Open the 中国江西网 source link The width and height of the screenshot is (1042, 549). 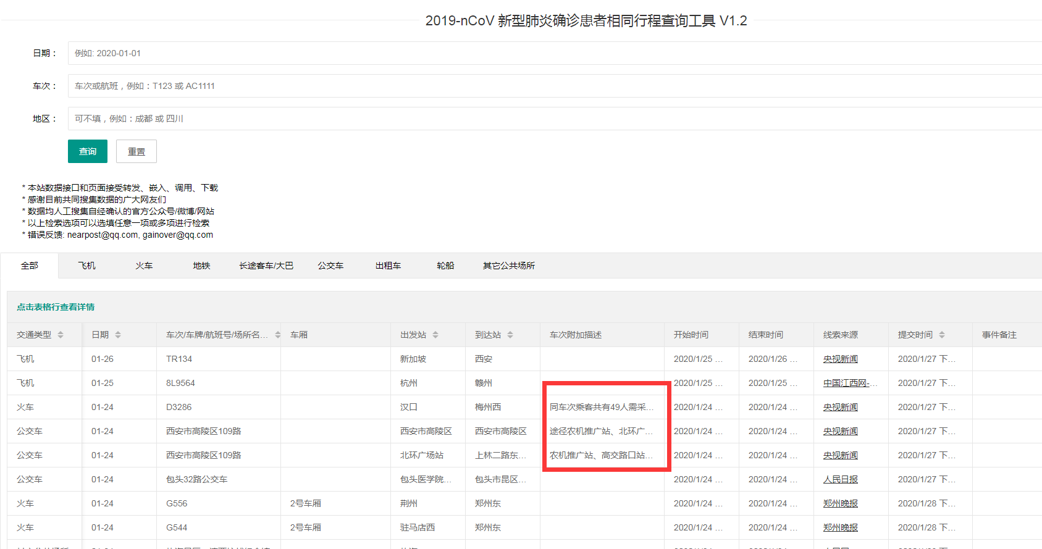click(846, 383)
